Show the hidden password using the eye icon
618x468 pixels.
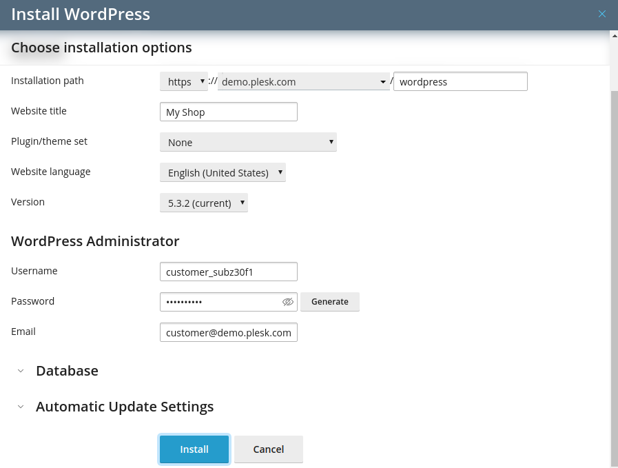287,302
